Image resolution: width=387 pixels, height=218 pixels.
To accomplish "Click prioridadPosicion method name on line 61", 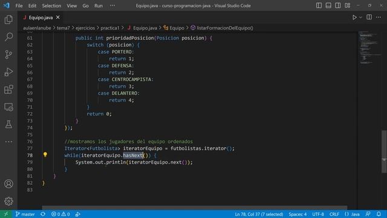I will pos(130,38).
